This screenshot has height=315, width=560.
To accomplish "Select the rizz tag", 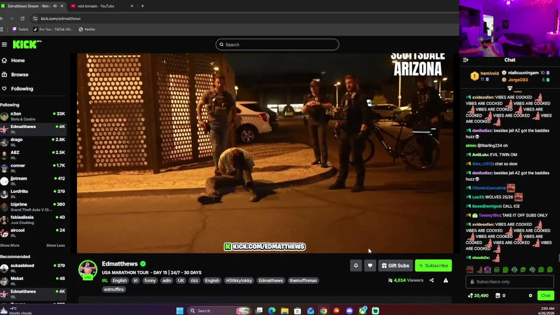I will pyautogui.click(x=194, y=280).
